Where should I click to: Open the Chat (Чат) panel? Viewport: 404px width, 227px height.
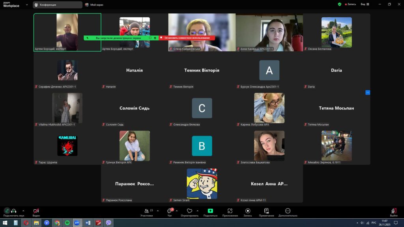(x=170, y=211)
